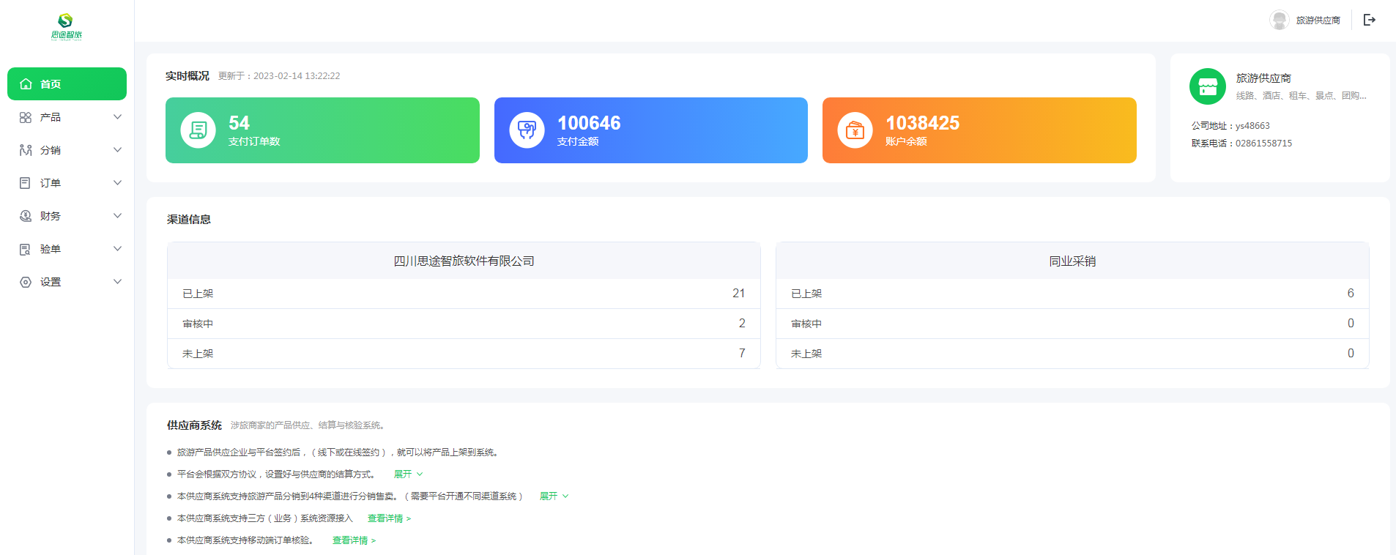Click the 设置 gear icon in sidebar
The height and width of the screenshot is (555, 1396).
click(x=26, y=282)
